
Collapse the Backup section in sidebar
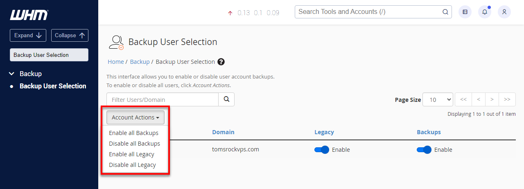coord(11,74)
